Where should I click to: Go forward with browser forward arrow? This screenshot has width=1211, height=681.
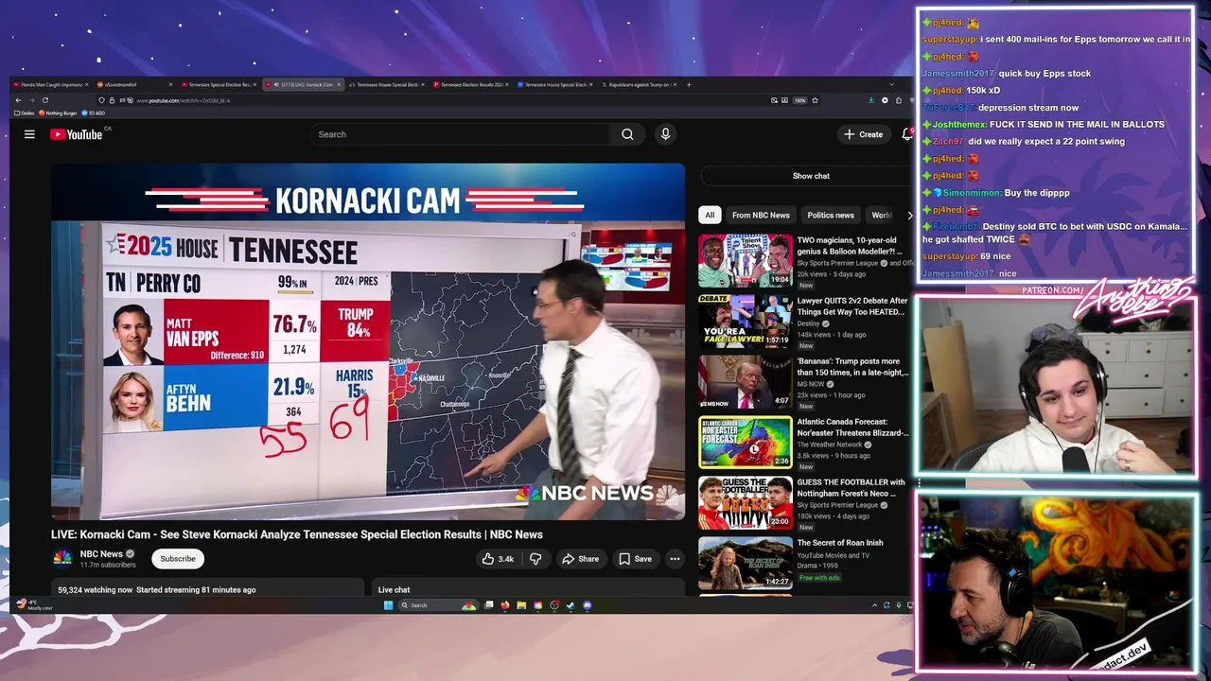(x=31, y=100)
